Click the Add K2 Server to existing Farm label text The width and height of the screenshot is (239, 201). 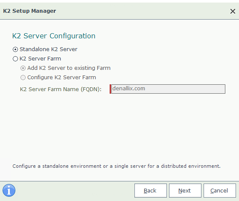69,68
